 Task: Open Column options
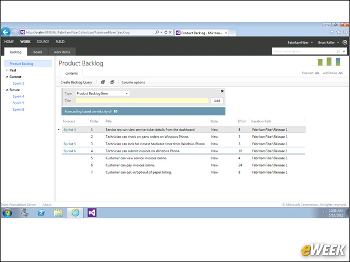click(x=133, y=82)
